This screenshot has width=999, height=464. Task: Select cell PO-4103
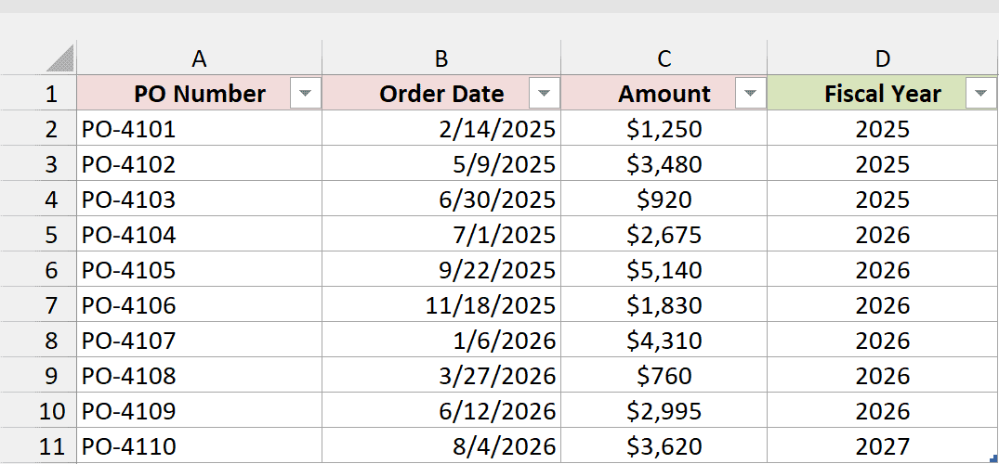[200, 200]
